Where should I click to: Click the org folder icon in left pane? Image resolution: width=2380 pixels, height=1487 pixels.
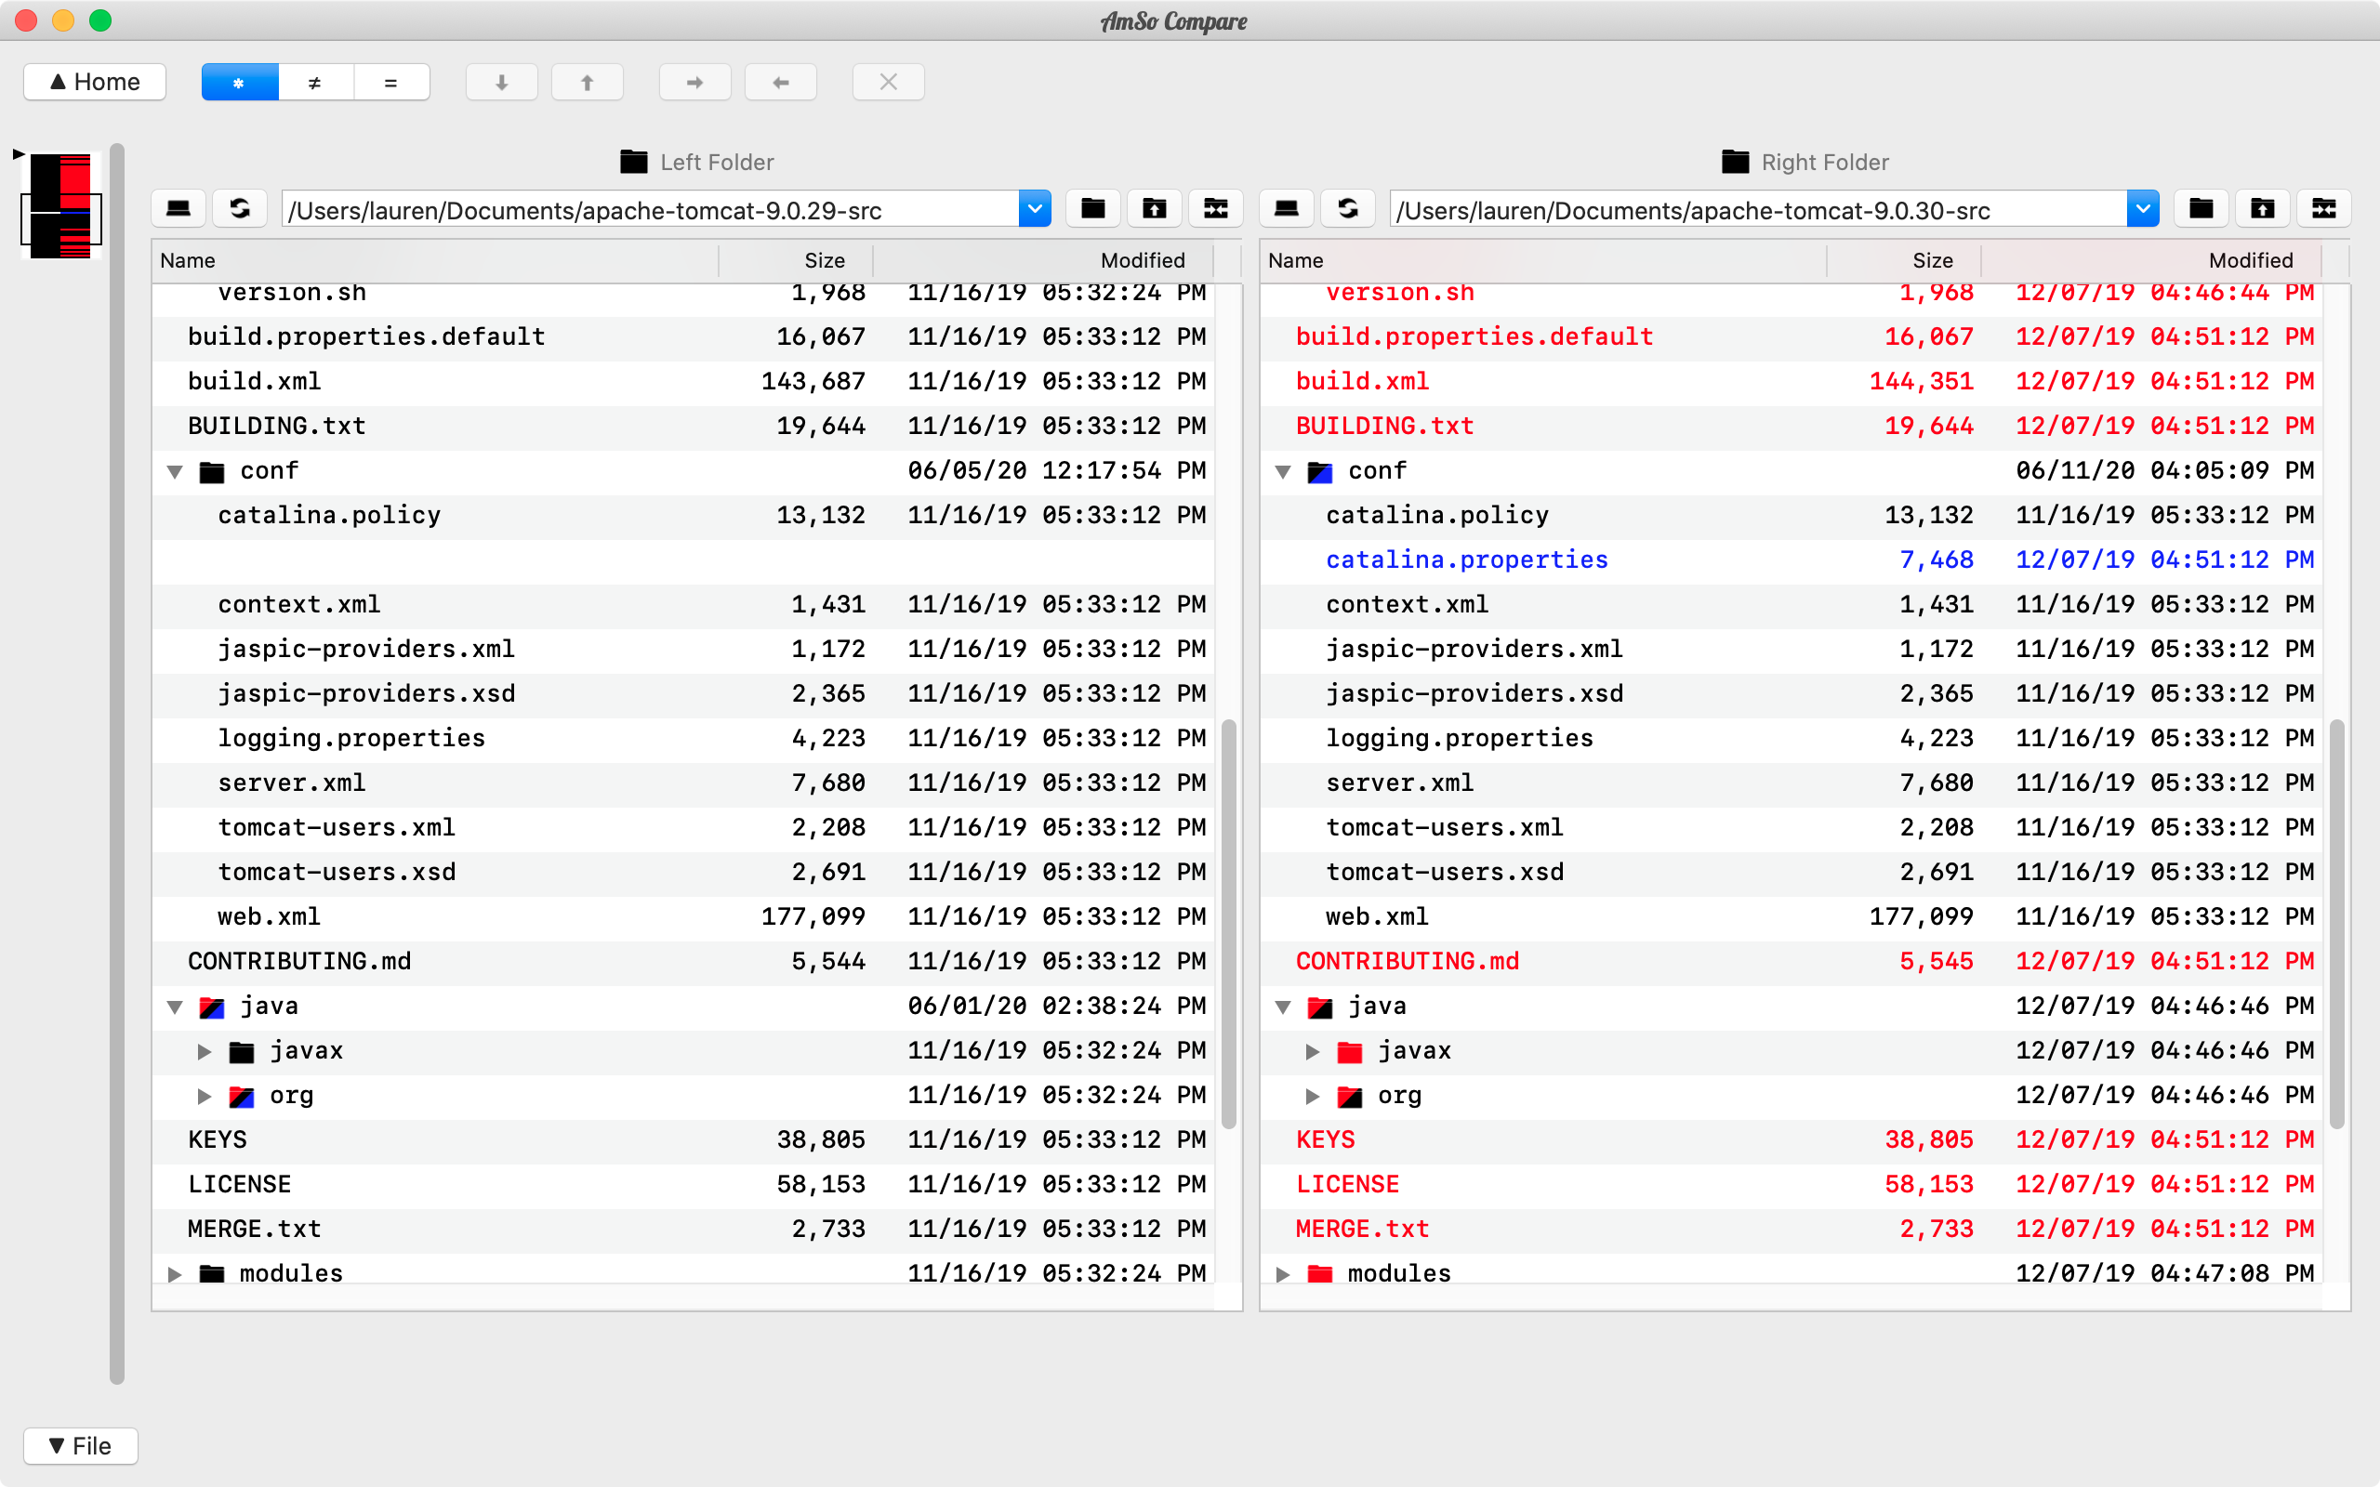click(x=241, y=1096)
